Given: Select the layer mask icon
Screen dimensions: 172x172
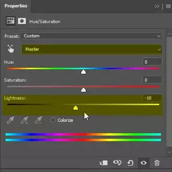Looking at the screenshot, I should pyautogui.click(x=22, y=21).
